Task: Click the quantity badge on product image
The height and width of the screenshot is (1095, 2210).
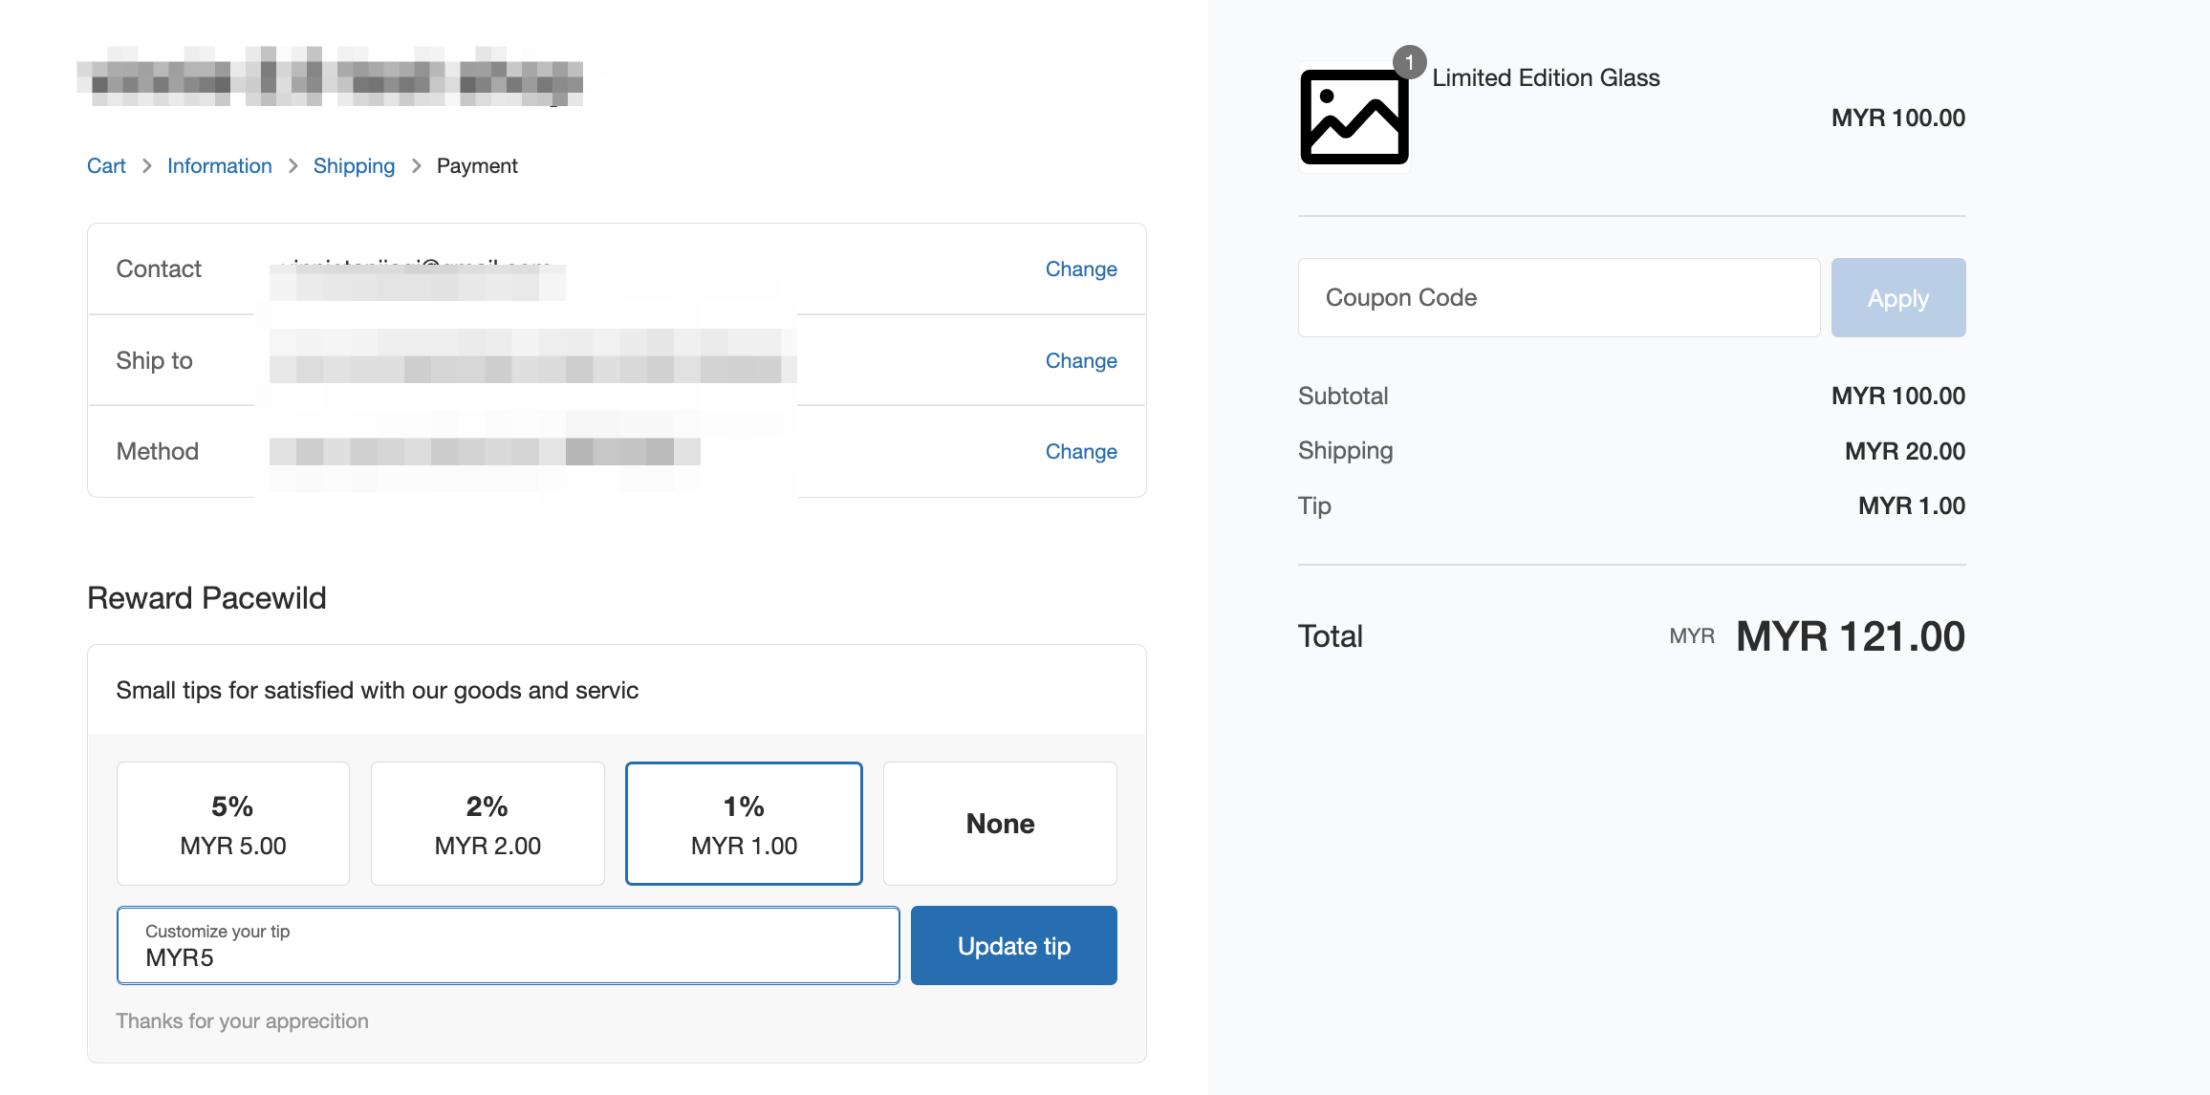Action: (1409, 62)
